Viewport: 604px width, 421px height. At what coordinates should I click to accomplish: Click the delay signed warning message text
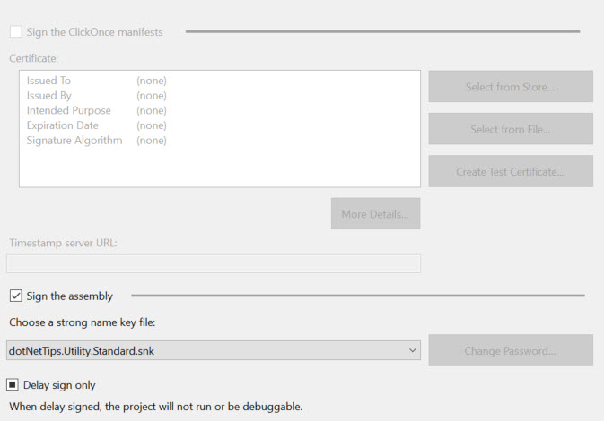[154, 407]
